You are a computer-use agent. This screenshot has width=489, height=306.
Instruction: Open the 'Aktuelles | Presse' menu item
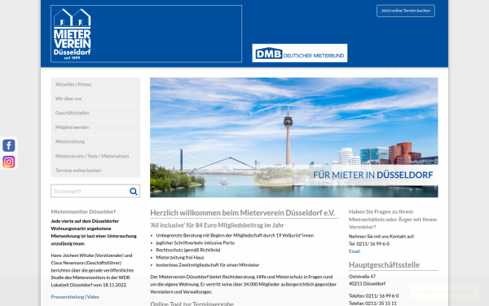pos(95,84)
